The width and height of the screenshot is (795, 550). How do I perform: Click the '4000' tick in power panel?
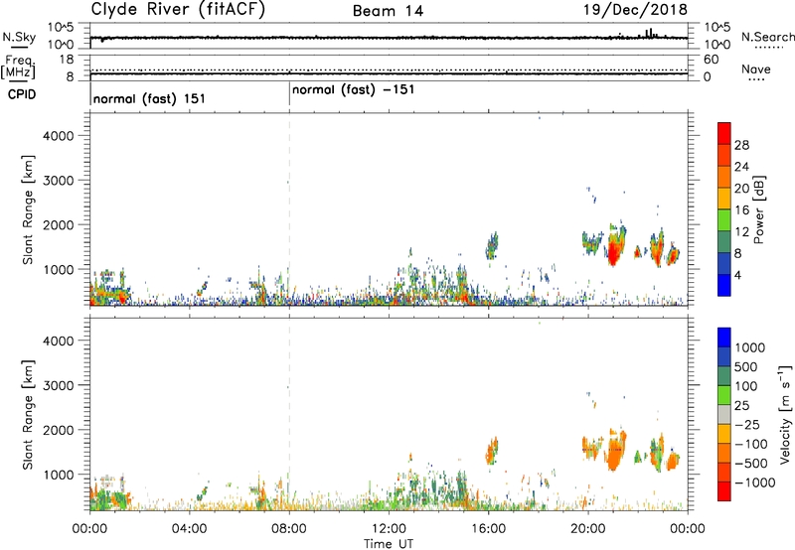(58, 136)
